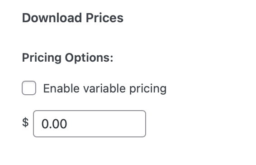Check the unchecked variable pricing square
256x165 pixels.
tap(29, 88)
